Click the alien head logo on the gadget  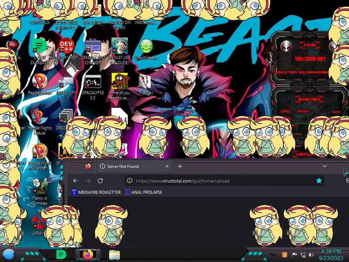[286, 46]
